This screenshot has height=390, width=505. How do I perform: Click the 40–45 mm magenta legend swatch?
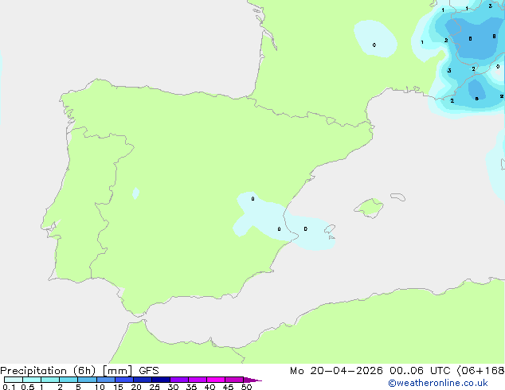(216, 380)
